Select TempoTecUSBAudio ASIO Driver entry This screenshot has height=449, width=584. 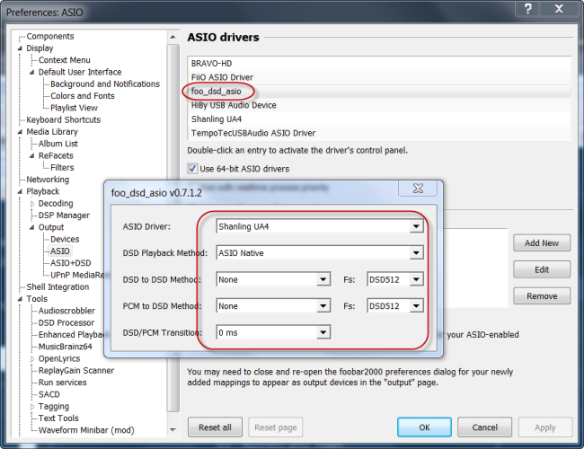pyautogui.click(x=379, y=133)
